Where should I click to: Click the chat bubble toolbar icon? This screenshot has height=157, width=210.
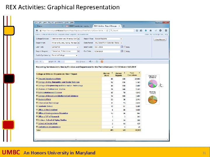click(x=160, y=31)
